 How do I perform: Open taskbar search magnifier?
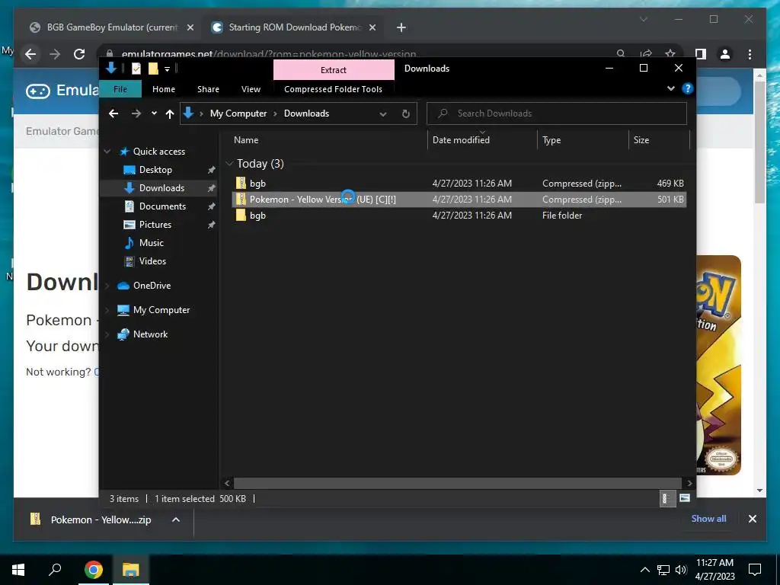(55, 570)
